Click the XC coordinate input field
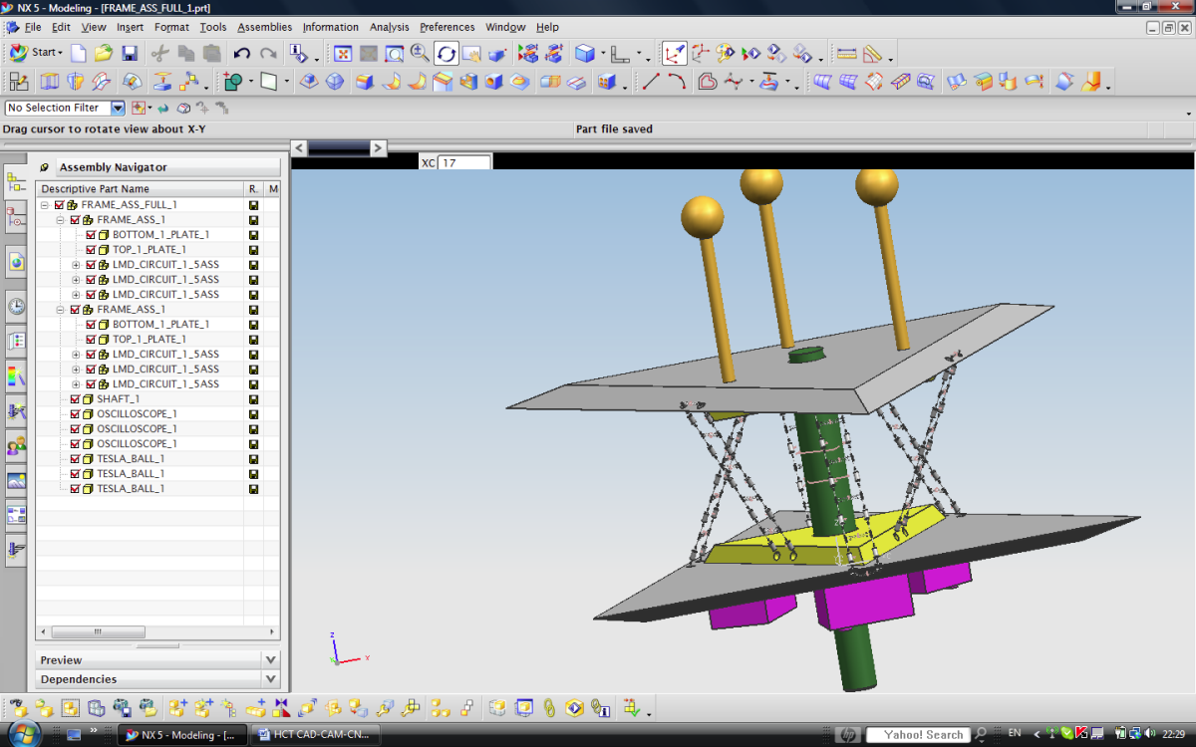Screen dimensions: 1196x747 tap(464, 162)
